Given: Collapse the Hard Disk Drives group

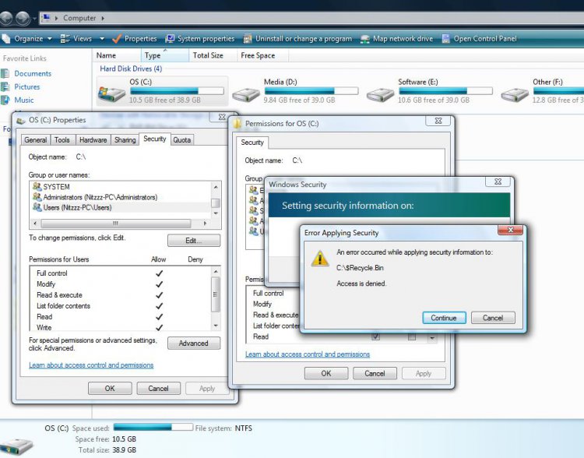Looking at the screenshot, I should (x=131, y=69).
